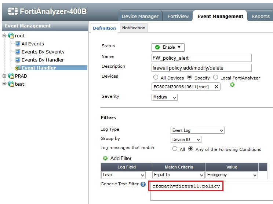This screenshot has height=204, width=273.
Task: Expand the test tree node
Action: pos(4,84)
